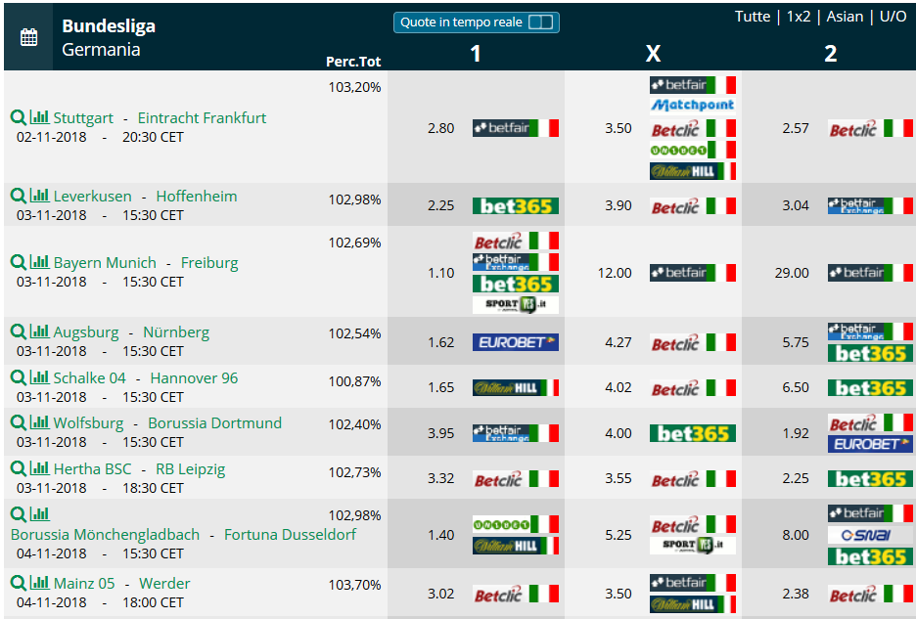
Task: Click the Sport Yes logo in Bayern Munich home odds
Action: click(x=516, y=304)
